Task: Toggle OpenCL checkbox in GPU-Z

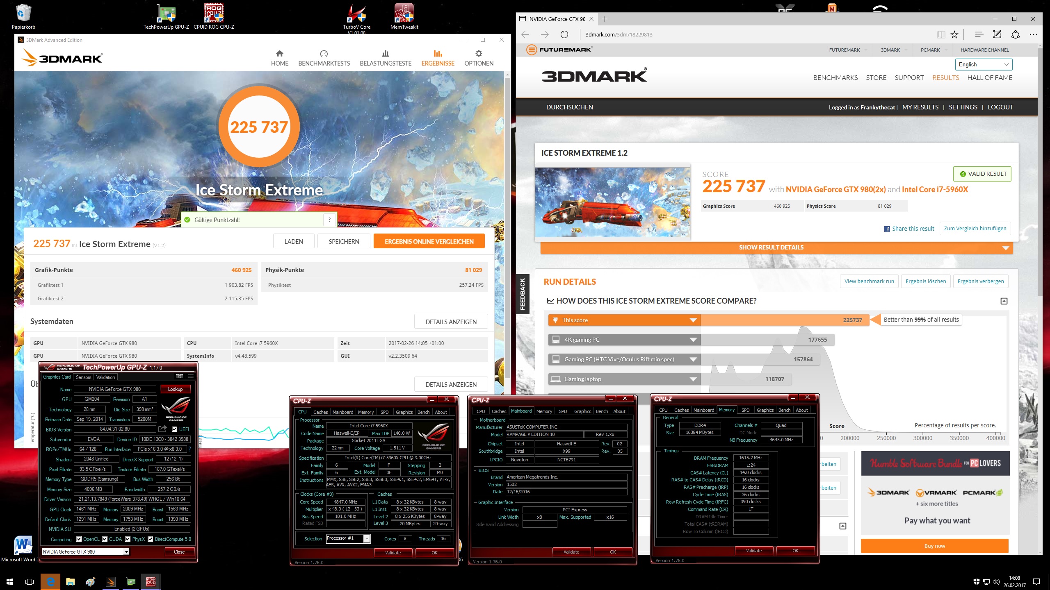Action: coord(79,539)
